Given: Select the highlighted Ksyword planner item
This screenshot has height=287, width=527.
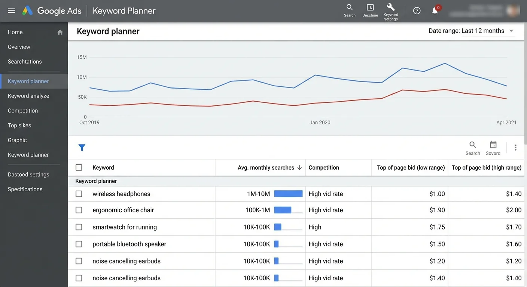Looking at the screenshot, I should point(34,81).
